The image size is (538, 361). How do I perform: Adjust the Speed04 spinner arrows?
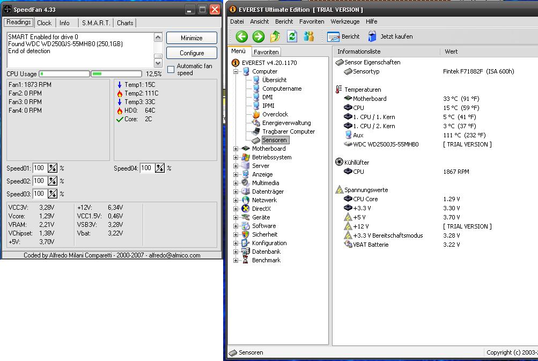tap(160, 168)
